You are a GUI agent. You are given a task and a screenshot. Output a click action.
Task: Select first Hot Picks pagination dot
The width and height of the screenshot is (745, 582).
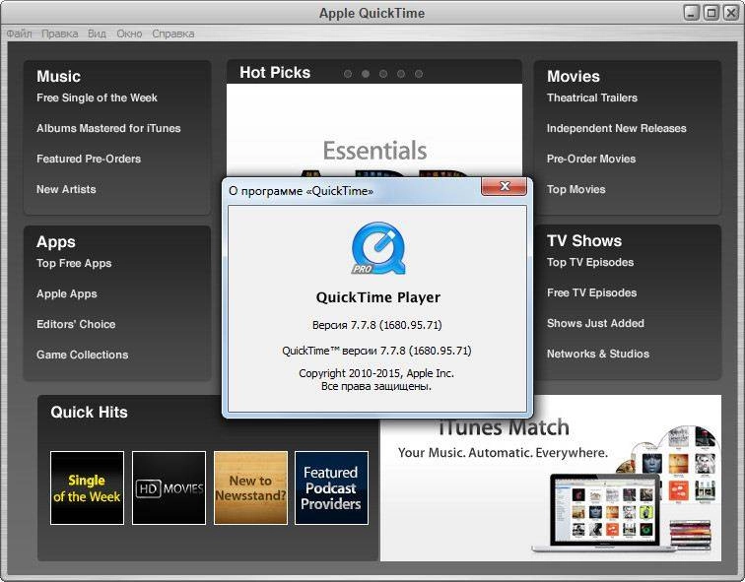point(348,74)
